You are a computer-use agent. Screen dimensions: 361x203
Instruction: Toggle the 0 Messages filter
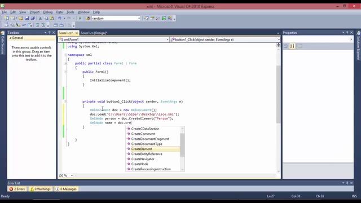point(67,189)
